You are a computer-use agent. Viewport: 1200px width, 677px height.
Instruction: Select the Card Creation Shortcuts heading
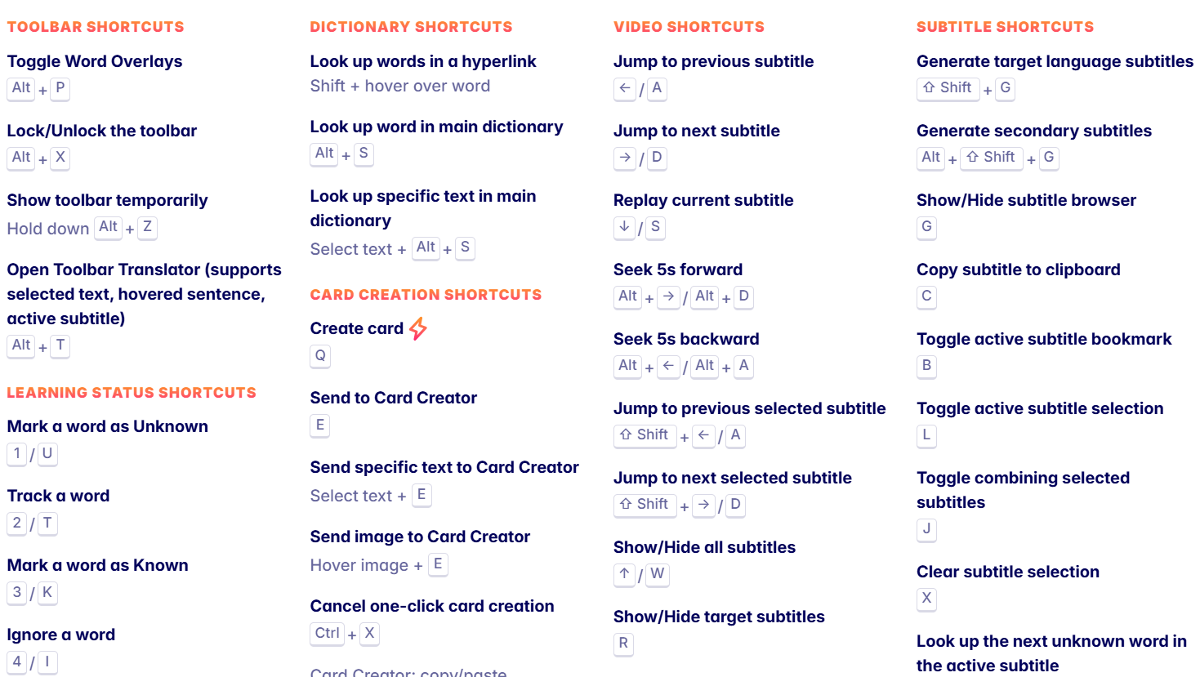point(426,295)
